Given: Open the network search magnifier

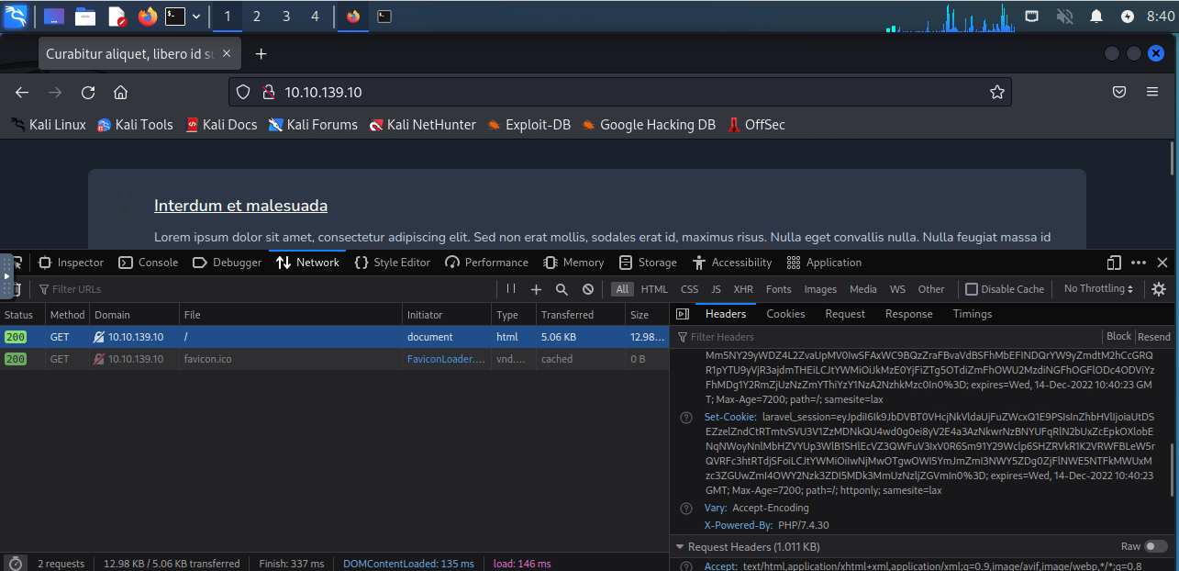Looking at the screenshot, I should tap(562, 289).
